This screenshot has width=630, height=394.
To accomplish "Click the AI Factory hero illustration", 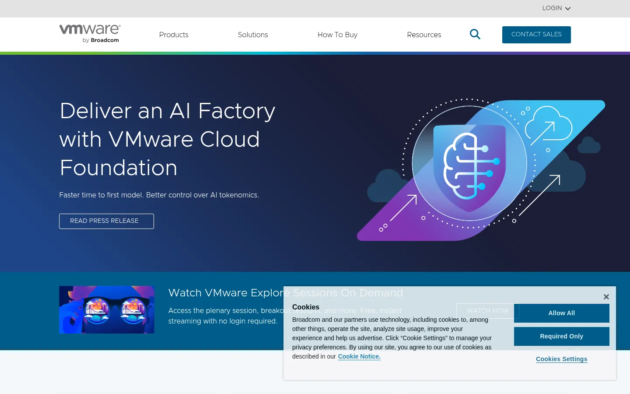I will coord(481,169).
